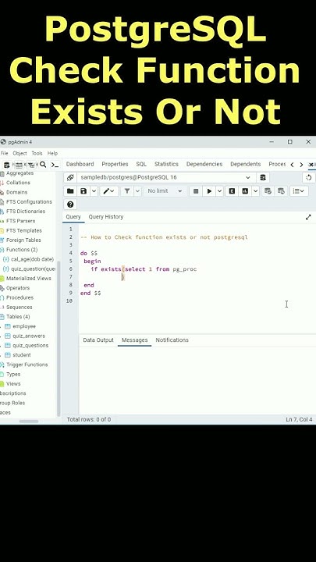Click the Stop query square button
This screenshot has width=316, height=562.
196,191
